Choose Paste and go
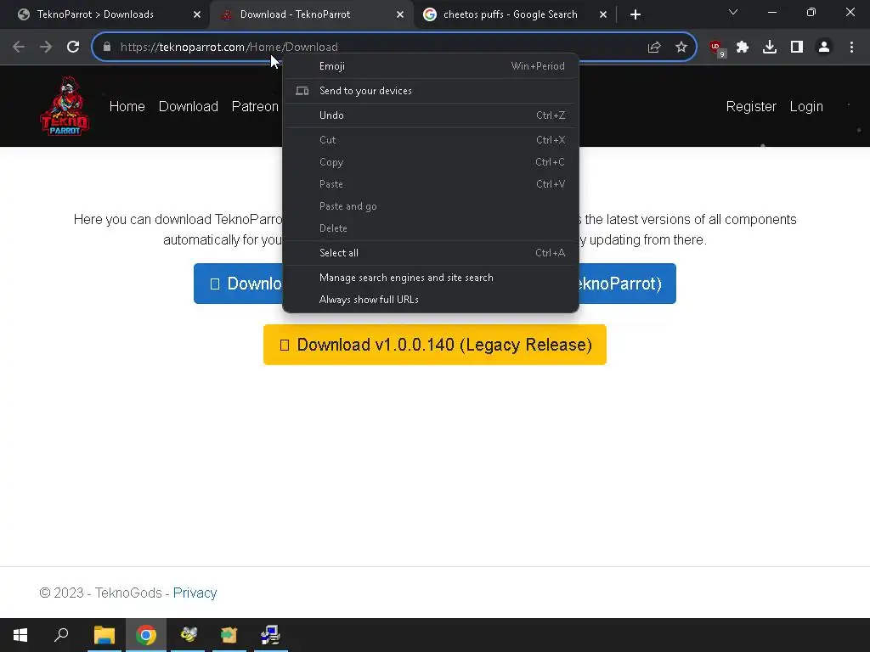 [x=431, y=206]
